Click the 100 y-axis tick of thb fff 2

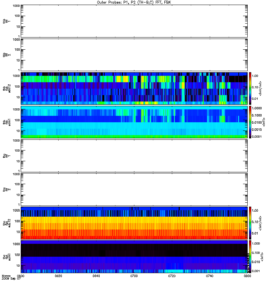[x=17, y=50]
